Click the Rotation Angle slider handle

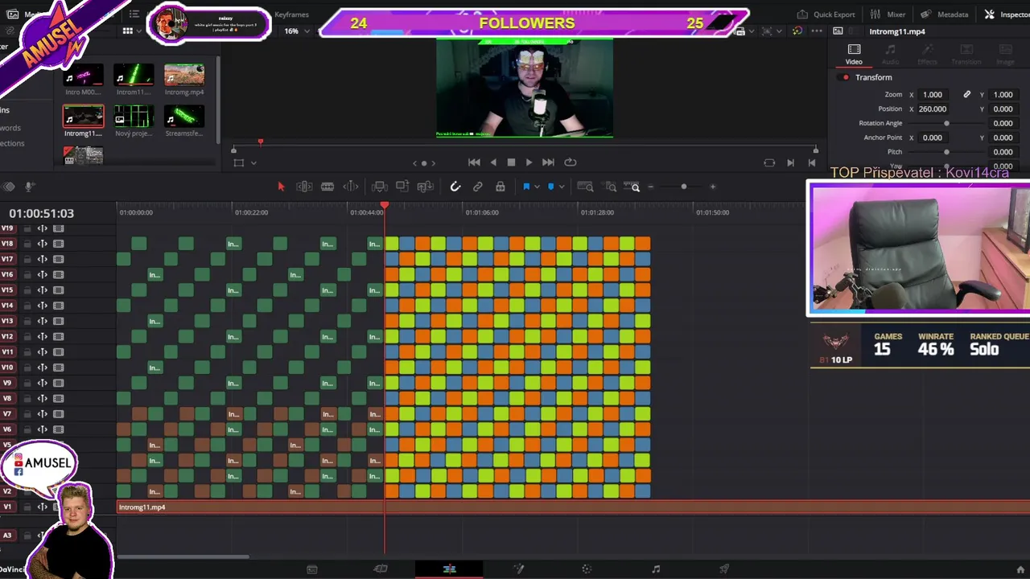click(x=946, y=123)
